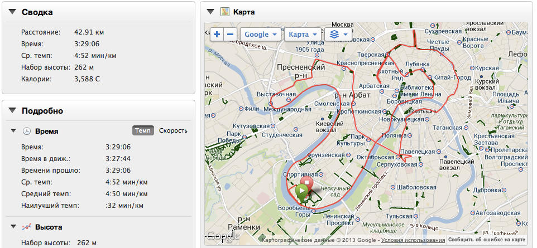Click the Кропоткинская metro station icon
This screenshot has height=248, width=537.
[385, 111]
